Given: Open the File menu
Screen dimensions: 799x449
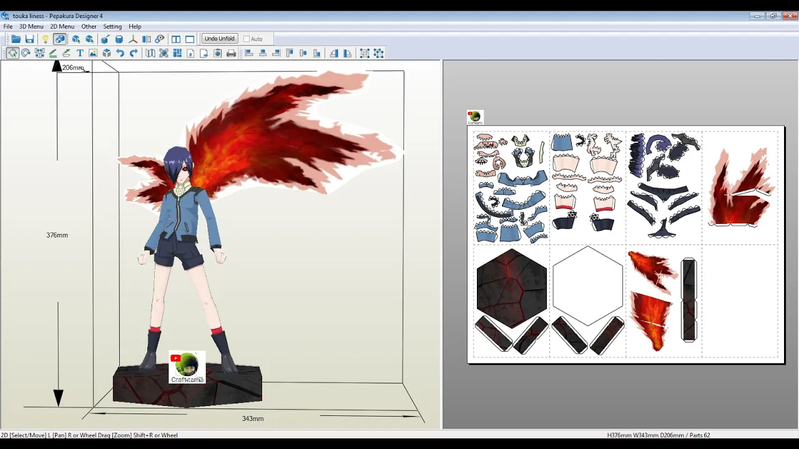Looking at the screenshot, I should (x=8, y=26).
